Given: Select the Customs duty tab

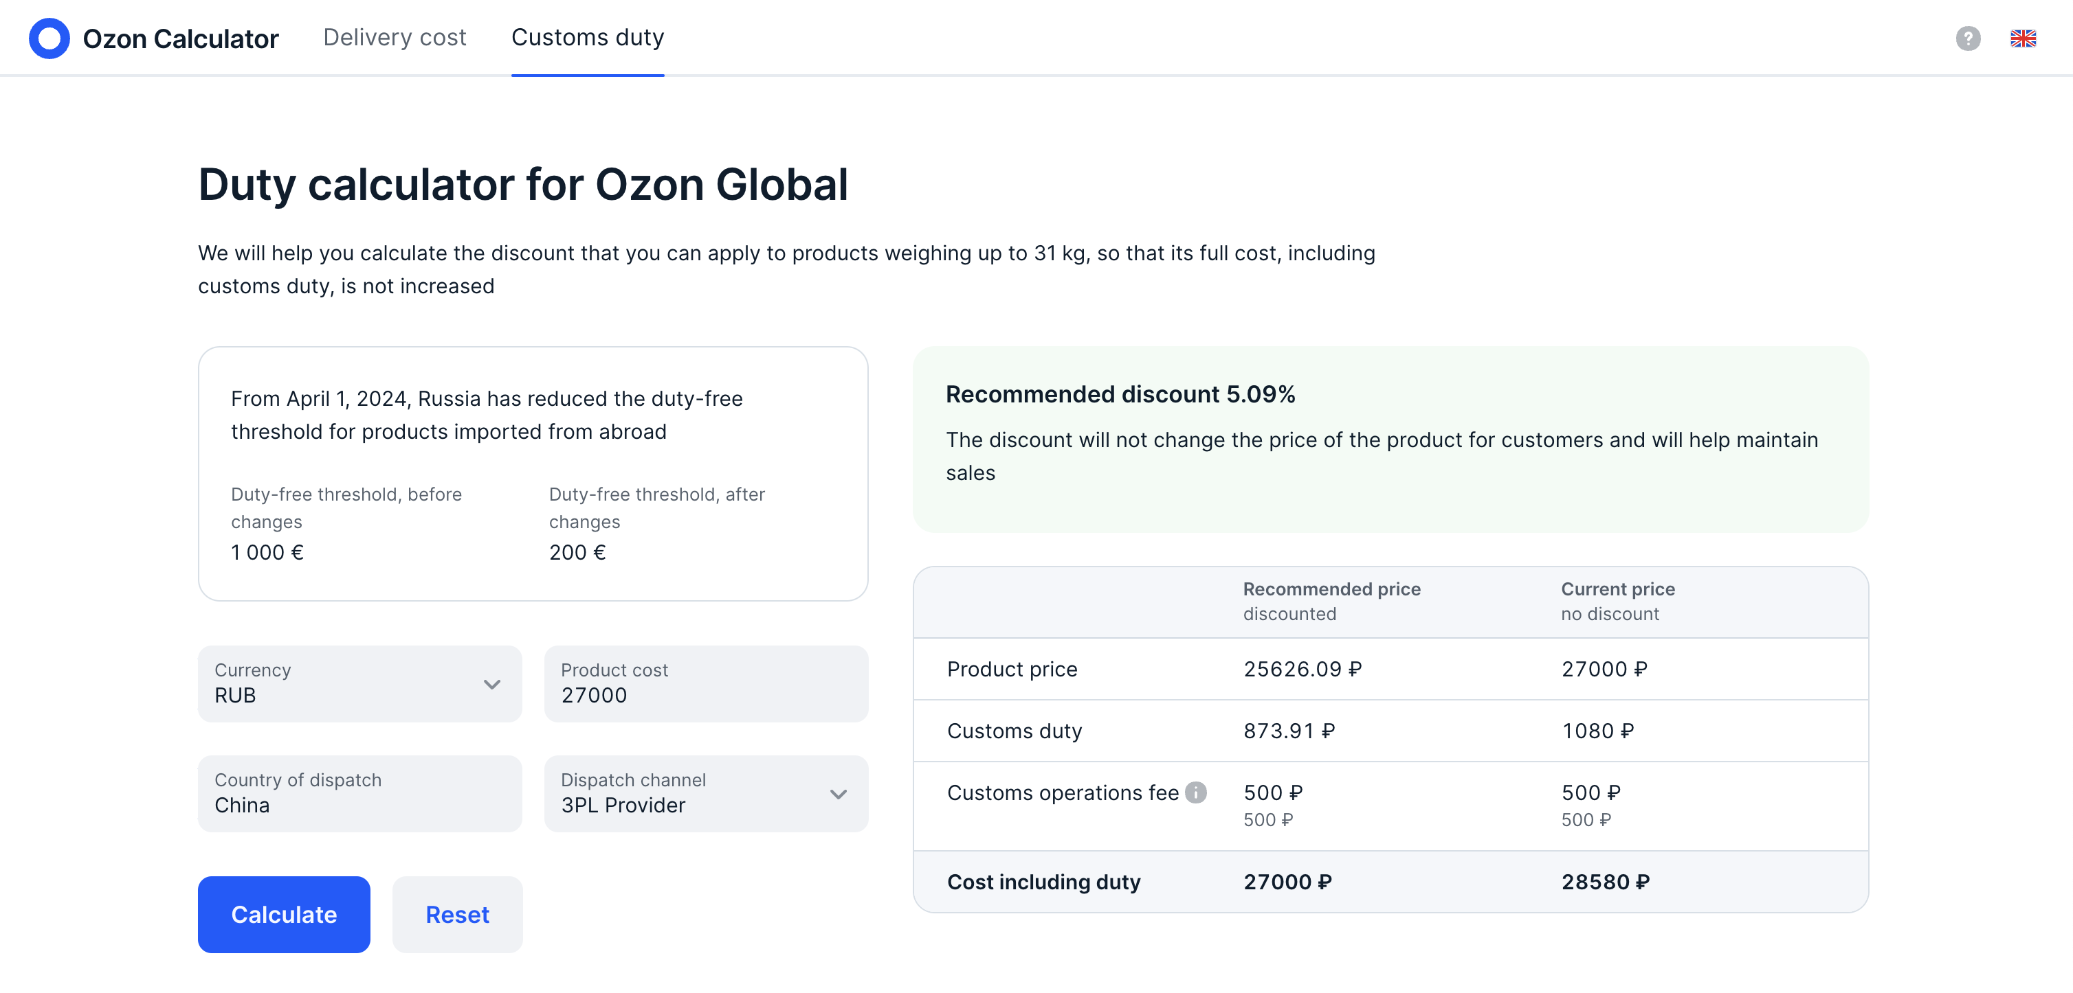Looking at the screenshot, I should (588, 38).
